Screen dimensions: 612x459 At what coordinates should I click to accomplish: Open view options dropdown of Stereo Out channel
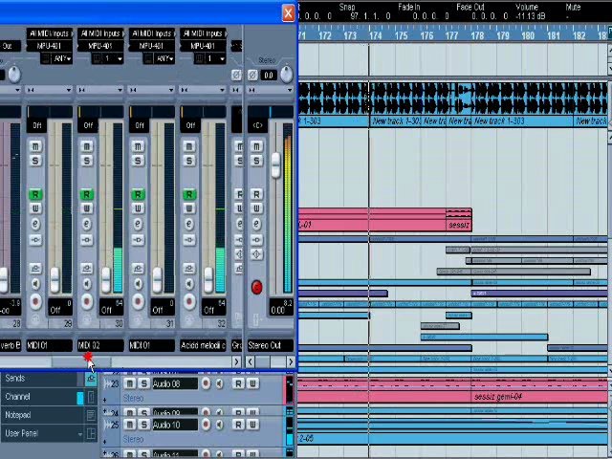pyautogui.click(x=290, y=90)
